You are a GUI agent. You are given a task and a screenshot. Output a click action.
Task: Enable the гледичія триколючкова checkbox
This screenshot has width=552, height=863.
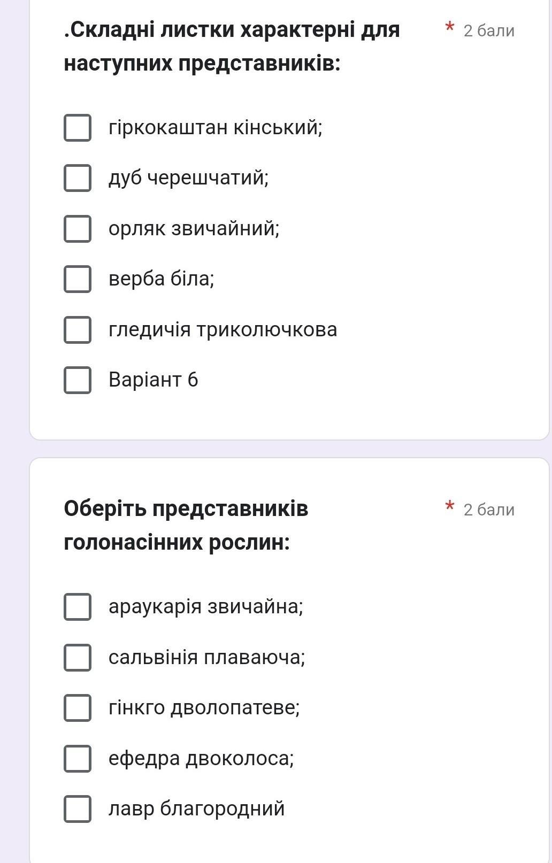coord(78,329)
